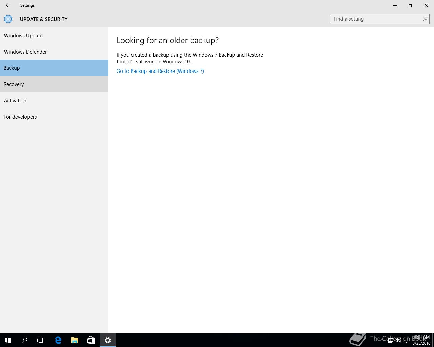Open File Explorer from the taskbar

74,340
